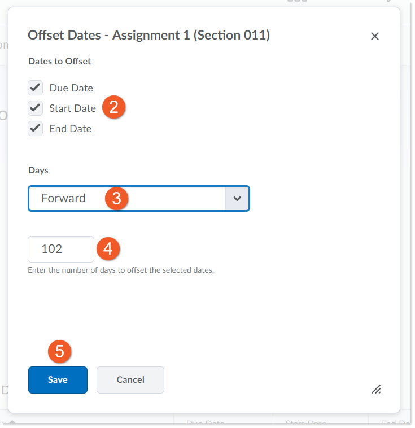Click the End Date label text
Screen dimensions: 415x428
click(x=70, y=129)
